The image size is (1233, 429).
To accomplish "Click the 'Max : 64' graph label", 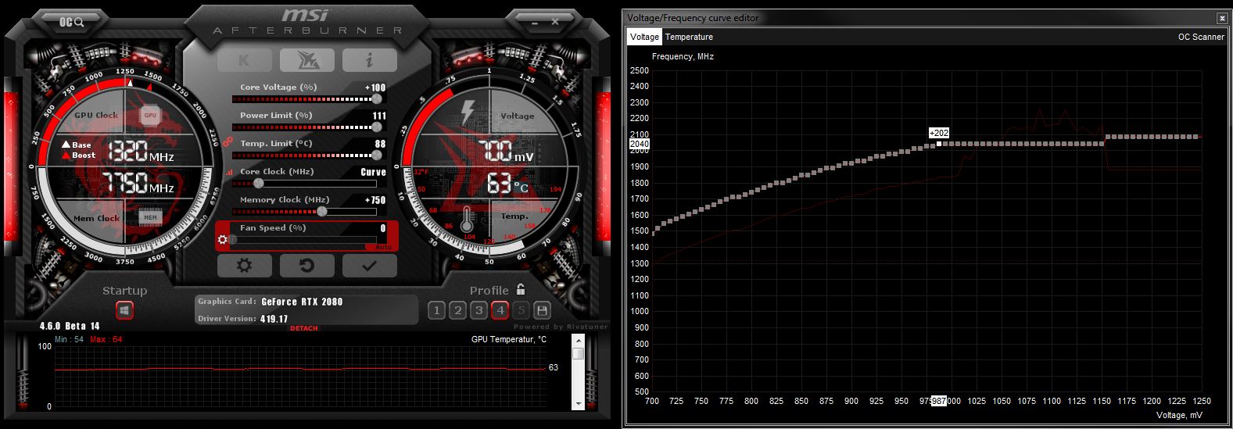I will click(106, 339).
